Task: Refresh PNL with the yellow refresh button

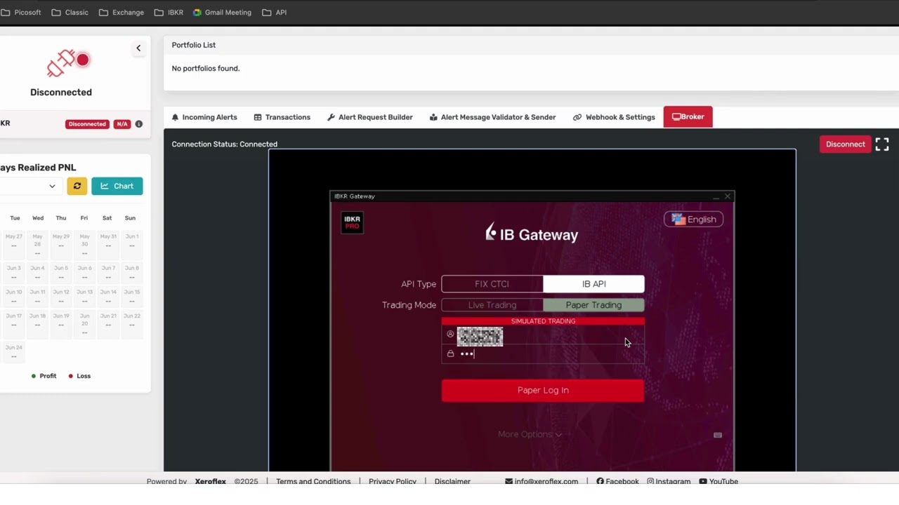Action: coord(77,186)
